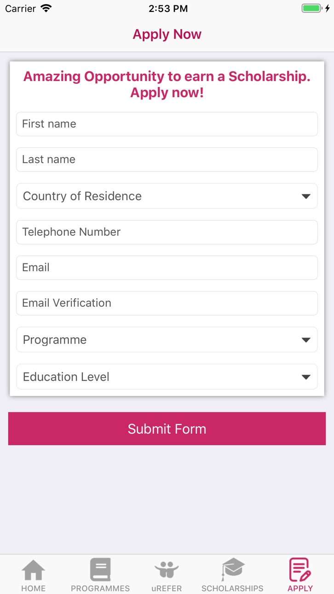The height and width of the screenshot is (594, 334).
Task: Switch to the PROGRAMMES tab label
Action: click(x=100, y=588)
